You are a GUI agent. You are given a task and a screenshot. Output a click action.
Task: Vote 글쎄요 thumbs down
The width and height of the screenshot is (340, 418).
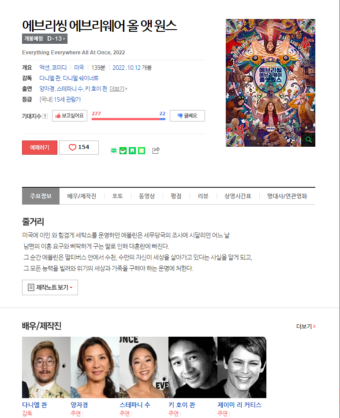tap(187, 116)
